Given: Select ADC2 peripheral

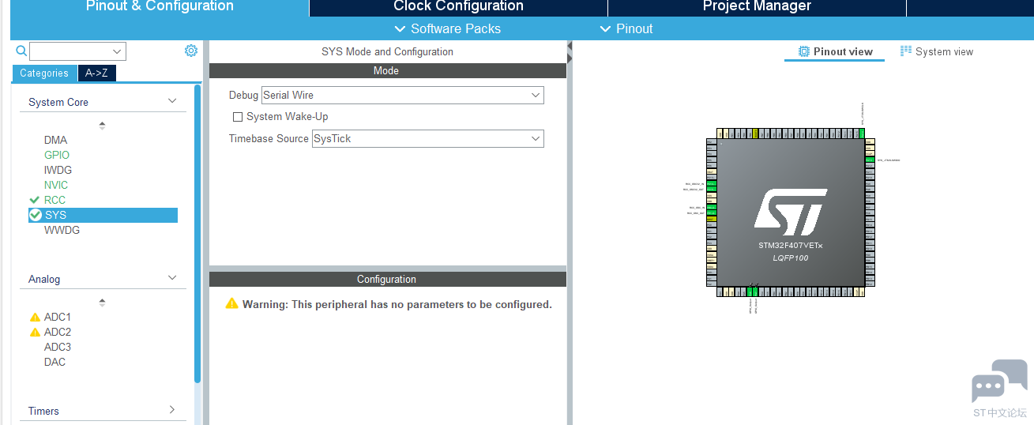Looking at the screenshot, I should coord(58,332).
